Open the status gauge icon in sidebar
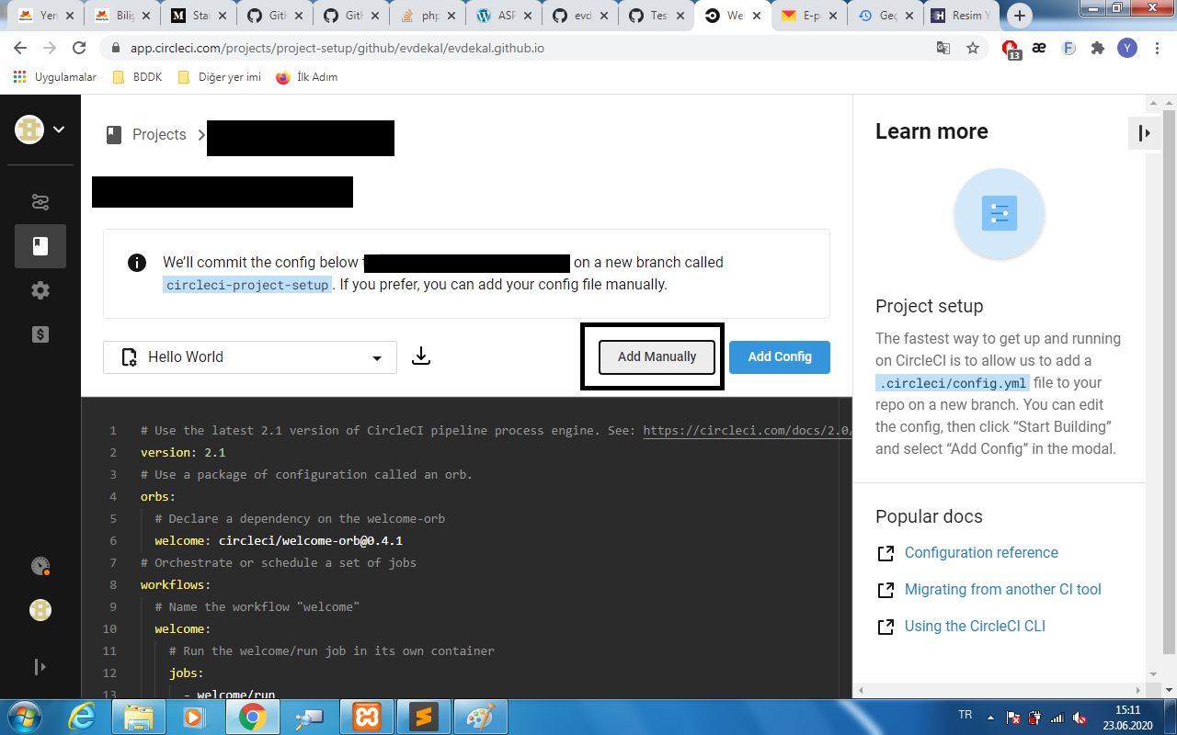1177x735 pixels. pyautogui.click(x=40, y=566)
